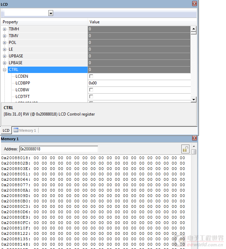Click the Address input field
The width and height of the screenshot is (226, 249).
[x=59, y=149]
